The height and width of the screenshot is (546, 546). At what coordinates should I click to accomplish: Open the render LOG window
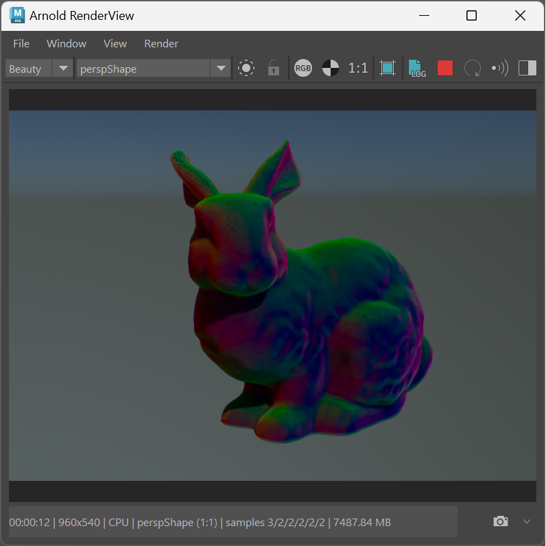[x=417, y=69]
